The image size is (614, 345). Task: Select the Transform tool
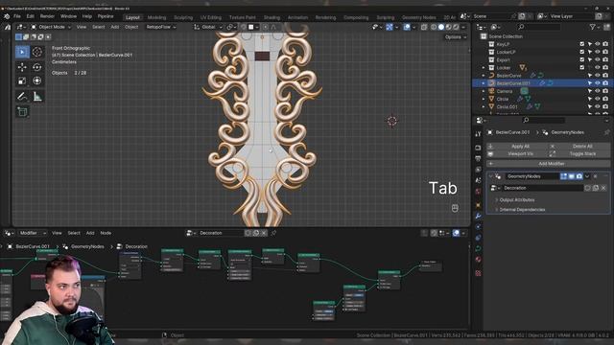pyautogui.click(x=37, y=80)
